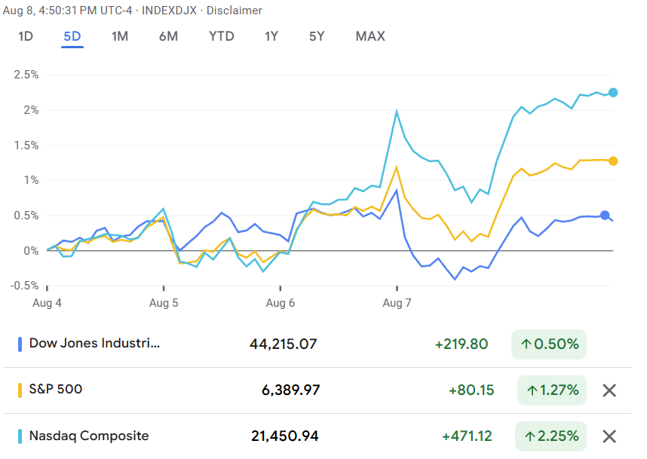Click the Dow Jones line endpoint dot
The height and width of the screenshot is (459, 647).
[x=605, y=216]
